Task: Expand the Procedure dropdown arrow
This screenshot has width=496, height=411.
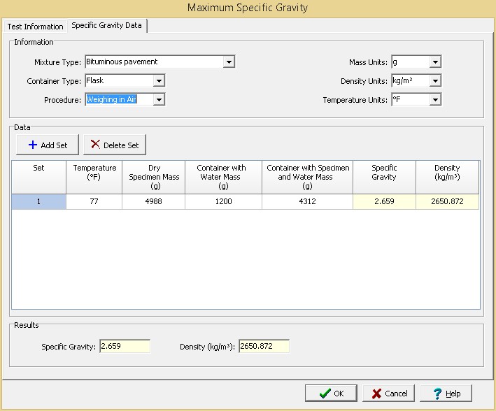Action: click(159, 100)
